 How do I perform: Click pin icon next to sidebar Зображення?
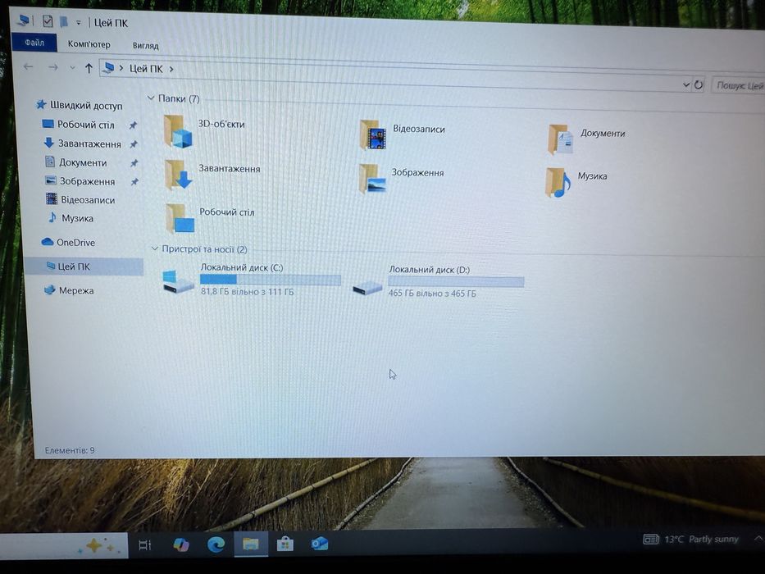pos(134,182)
